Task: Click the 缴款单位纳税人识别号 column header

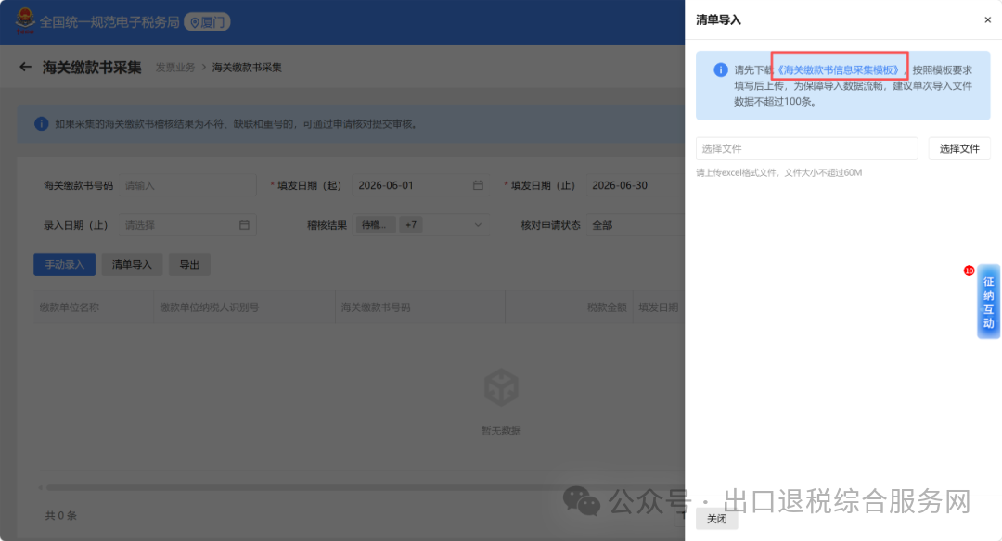Action: click(244, 308)
